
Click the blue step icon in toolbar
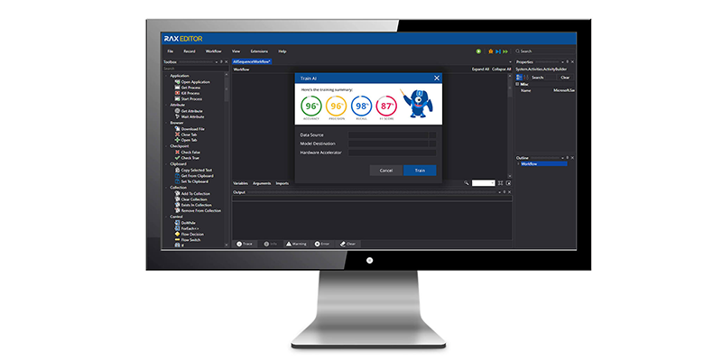(498, 51)
